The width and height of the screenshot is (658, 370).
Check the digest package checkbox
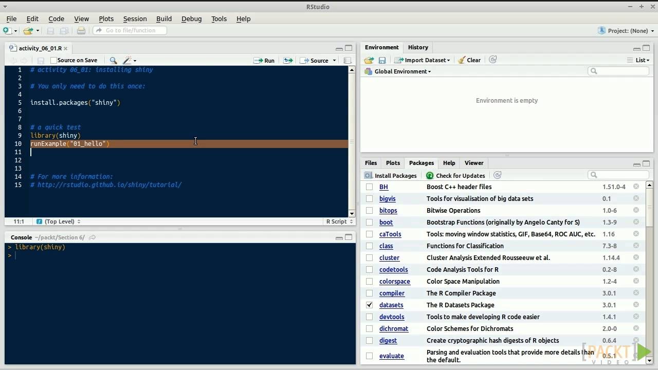coord(369,341)
